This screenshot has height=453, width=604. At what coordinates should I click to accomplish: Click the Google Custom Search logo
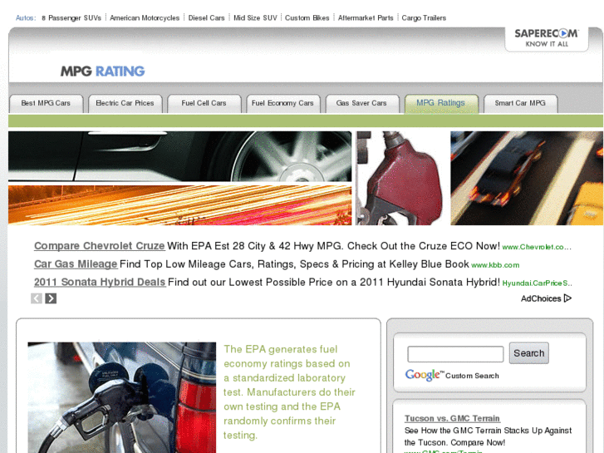tap(452, 375)
